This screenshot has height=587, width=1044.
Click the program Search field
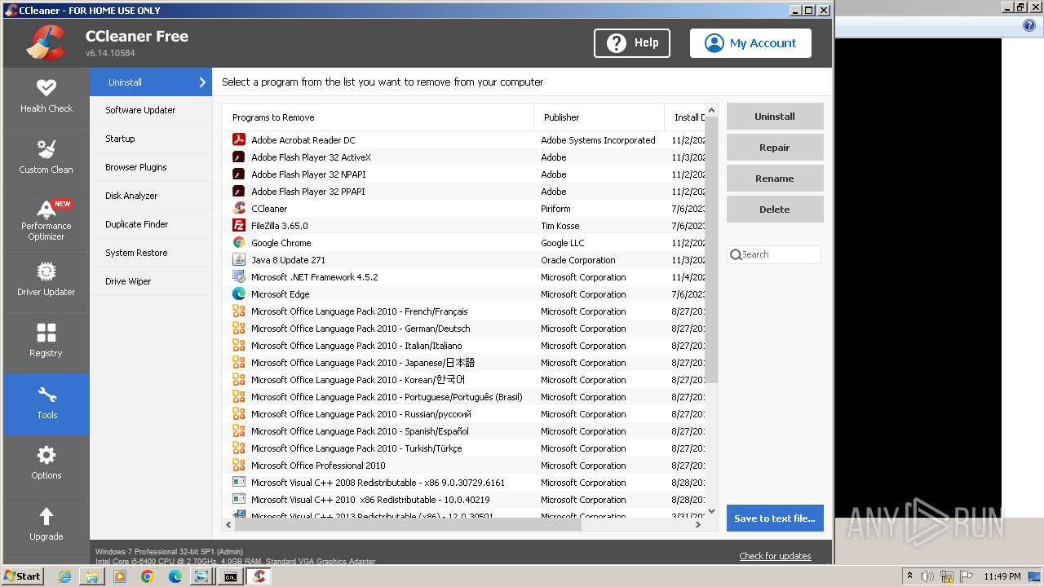774,254
